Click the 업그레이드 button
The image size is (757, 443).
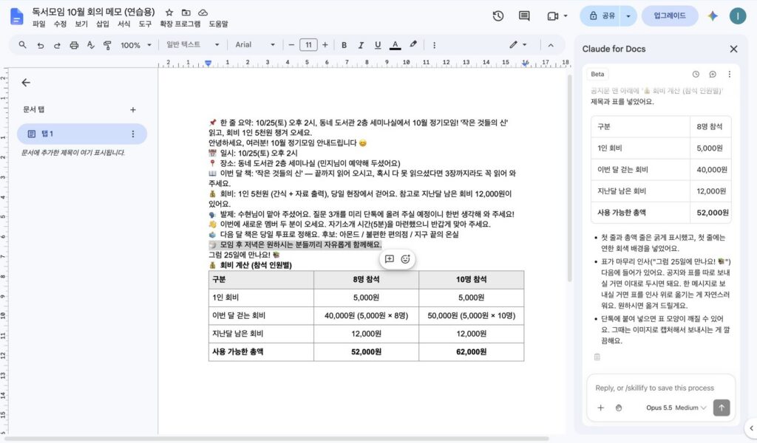pos(670,16)
